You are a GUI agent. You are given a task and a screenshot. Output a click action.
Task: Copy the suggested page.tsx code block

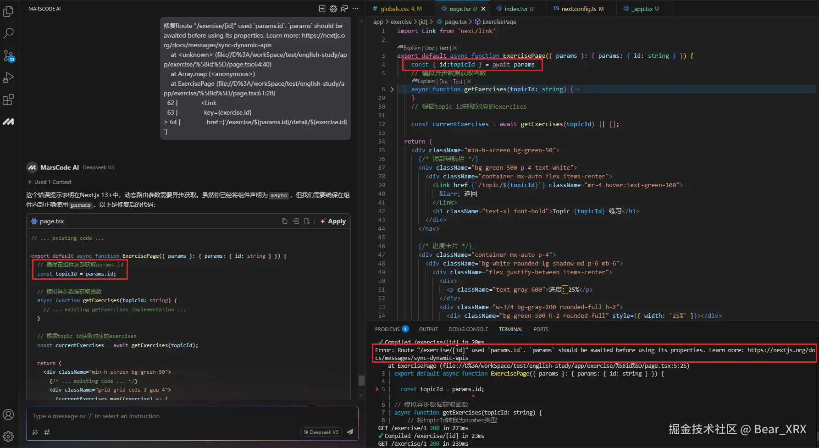(285, 221)
